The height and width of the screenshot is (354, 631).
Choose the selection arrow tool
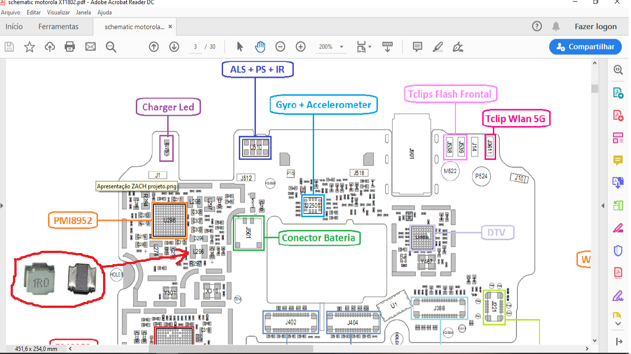240,47
